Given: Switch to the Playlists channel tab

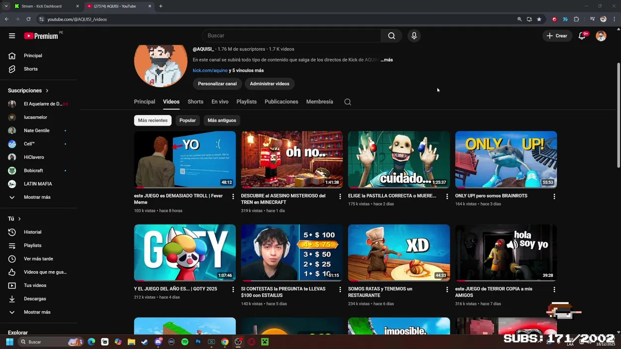Looking at the screenshot, I should (246, 102).
